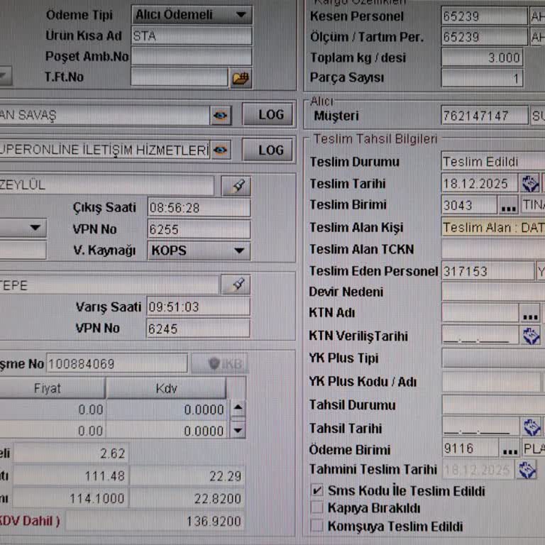Click the Kdv column header
The image size is (545, 545).
tap(166, 388)
